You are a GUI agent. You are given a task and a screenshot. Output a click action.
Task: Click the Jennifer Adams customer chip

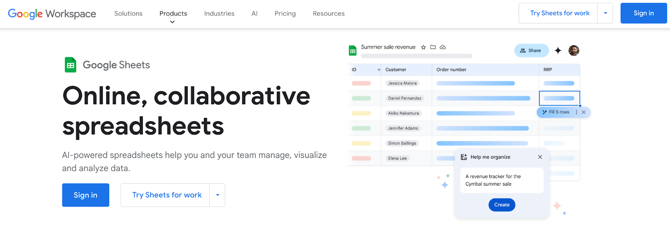pos(403,129)
